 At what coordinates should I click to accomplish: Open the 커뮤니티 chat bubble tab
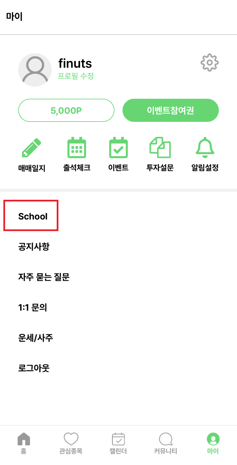[x=166, y=443]
